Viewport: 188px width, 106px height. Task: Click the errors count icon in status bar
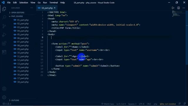coord(4,104)
